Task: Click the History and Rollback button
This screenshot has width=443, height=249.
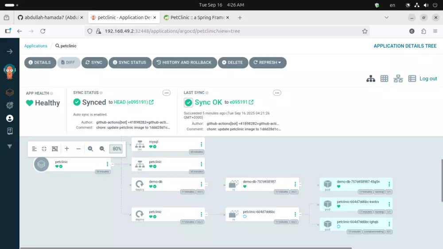Action: click(184, 62)
